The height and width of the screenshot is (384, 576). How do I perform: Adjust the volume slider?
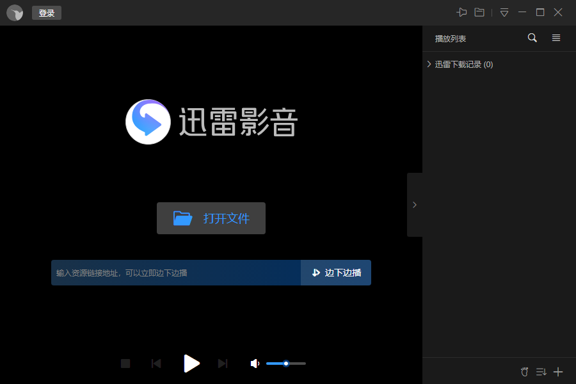(285, 363)
